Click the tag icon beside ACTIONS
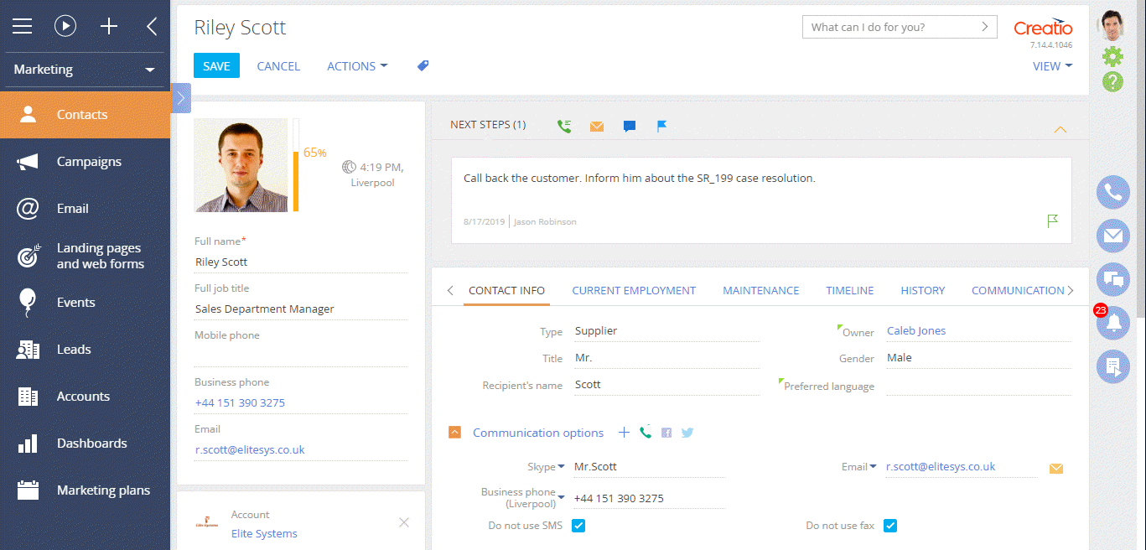The image size is (1146, 550). (423, 65)
